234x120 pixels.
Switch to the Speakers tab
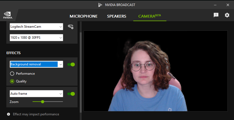coord(116,16)
